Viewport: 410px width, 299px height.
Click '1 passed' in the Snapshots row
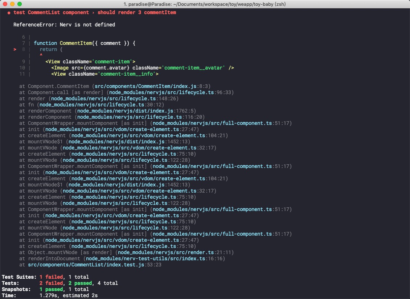pyautogui.click(x=51, y=289)
